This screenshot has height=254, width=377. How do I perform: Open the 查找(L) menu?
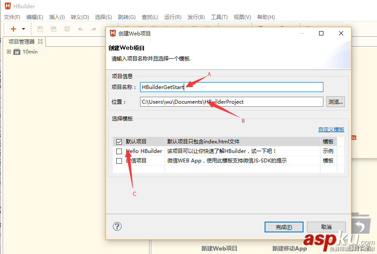coord(150,17)
